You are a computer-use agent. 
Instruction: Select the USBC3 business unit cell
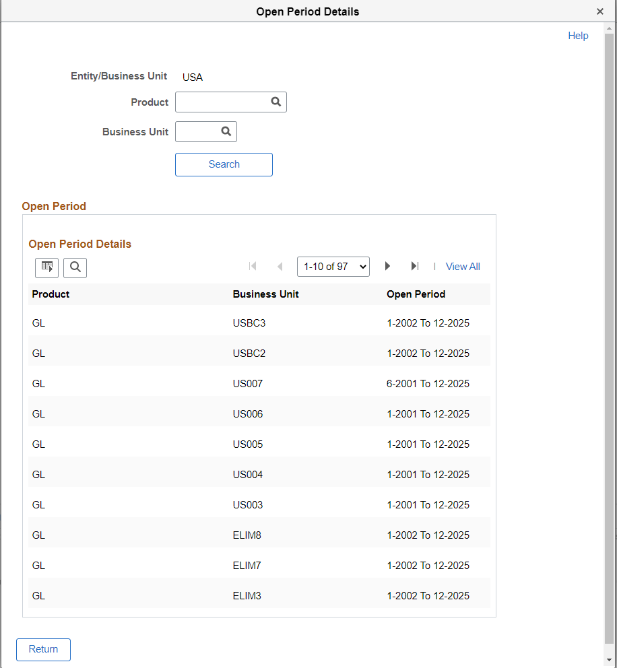tap(249, 323)
